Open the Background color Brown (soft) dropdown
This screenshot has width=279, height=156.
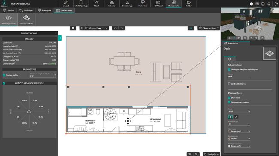pyautogui.click(x=239, y=146)
